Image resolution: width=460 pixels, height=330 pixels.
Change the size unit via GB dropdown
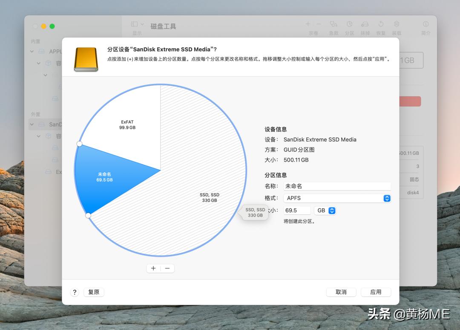click(x=325, y=210)
